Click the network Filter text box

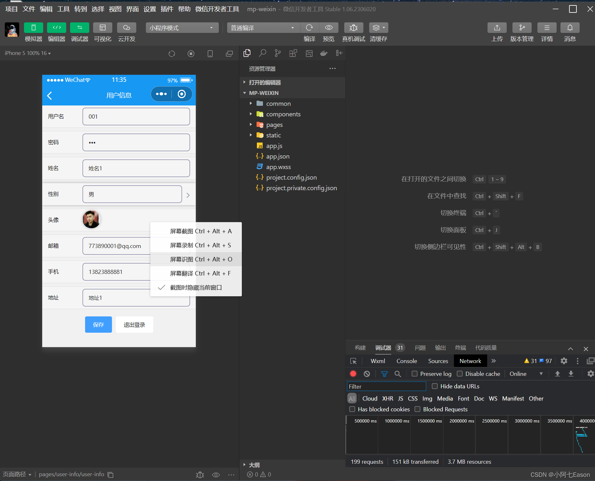pos(386,386)
